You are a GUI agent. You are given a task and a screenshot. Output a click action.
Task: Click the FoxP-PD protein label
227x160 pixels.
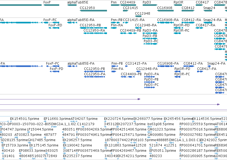tap(57, 69)
